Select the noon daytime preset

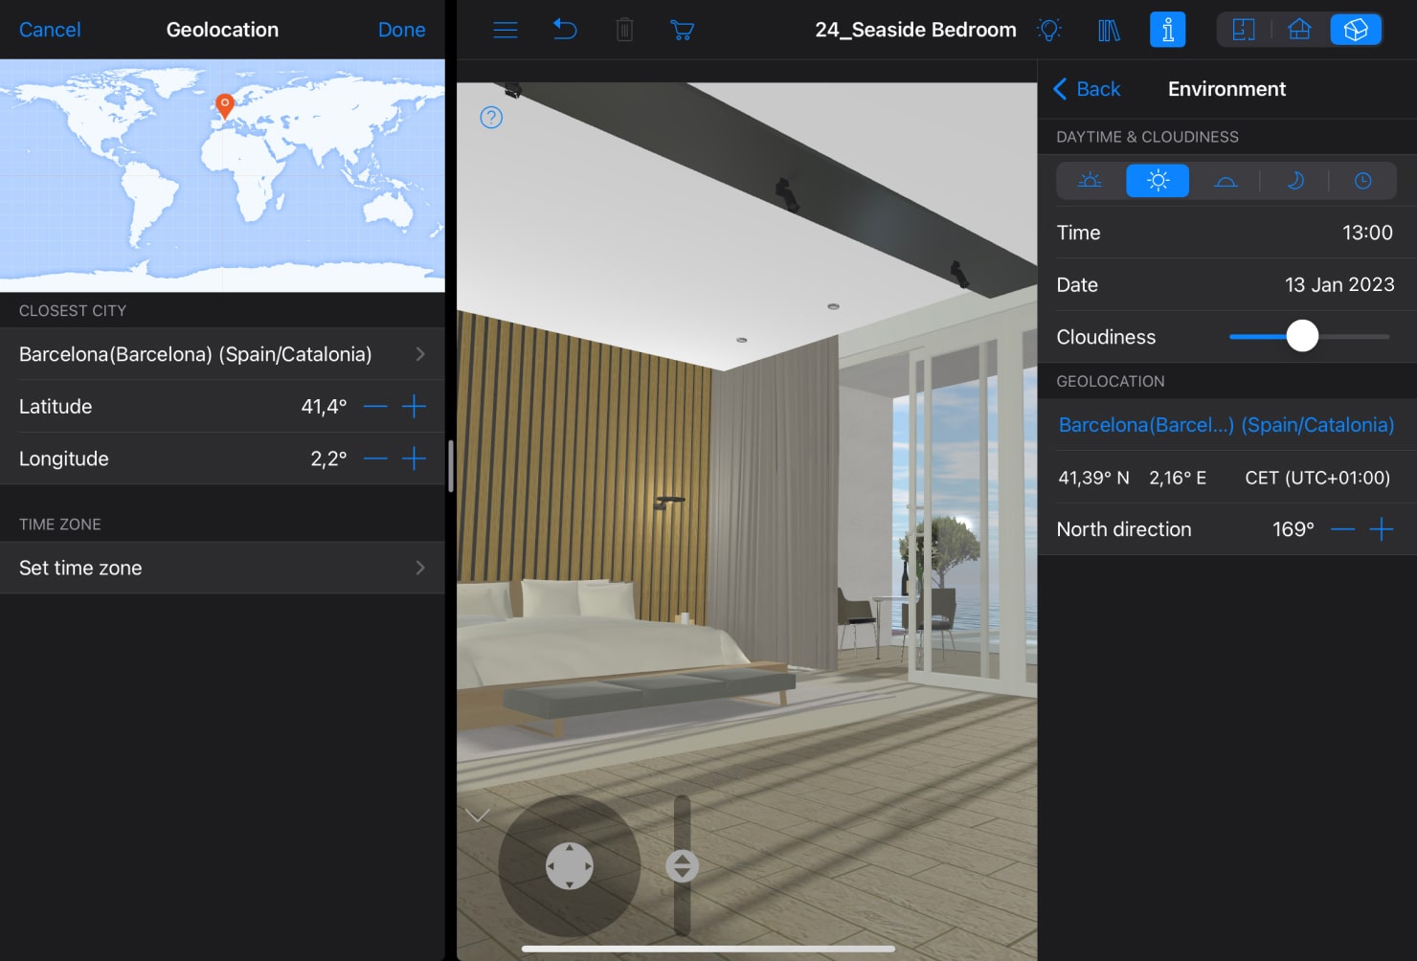tap(1158, 180)
